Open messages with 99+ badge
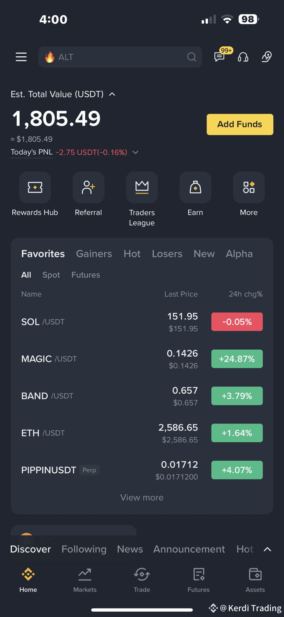 (220, 56)
